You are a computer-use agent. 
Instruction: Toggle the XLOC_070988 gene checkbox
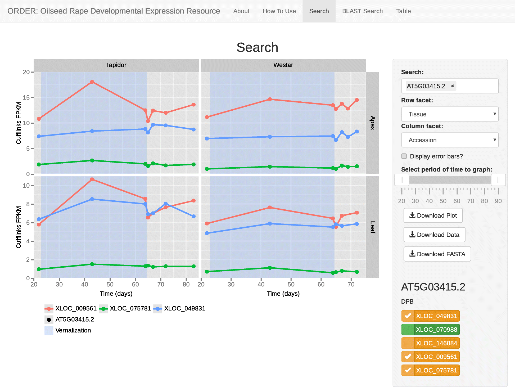[408, 329]
